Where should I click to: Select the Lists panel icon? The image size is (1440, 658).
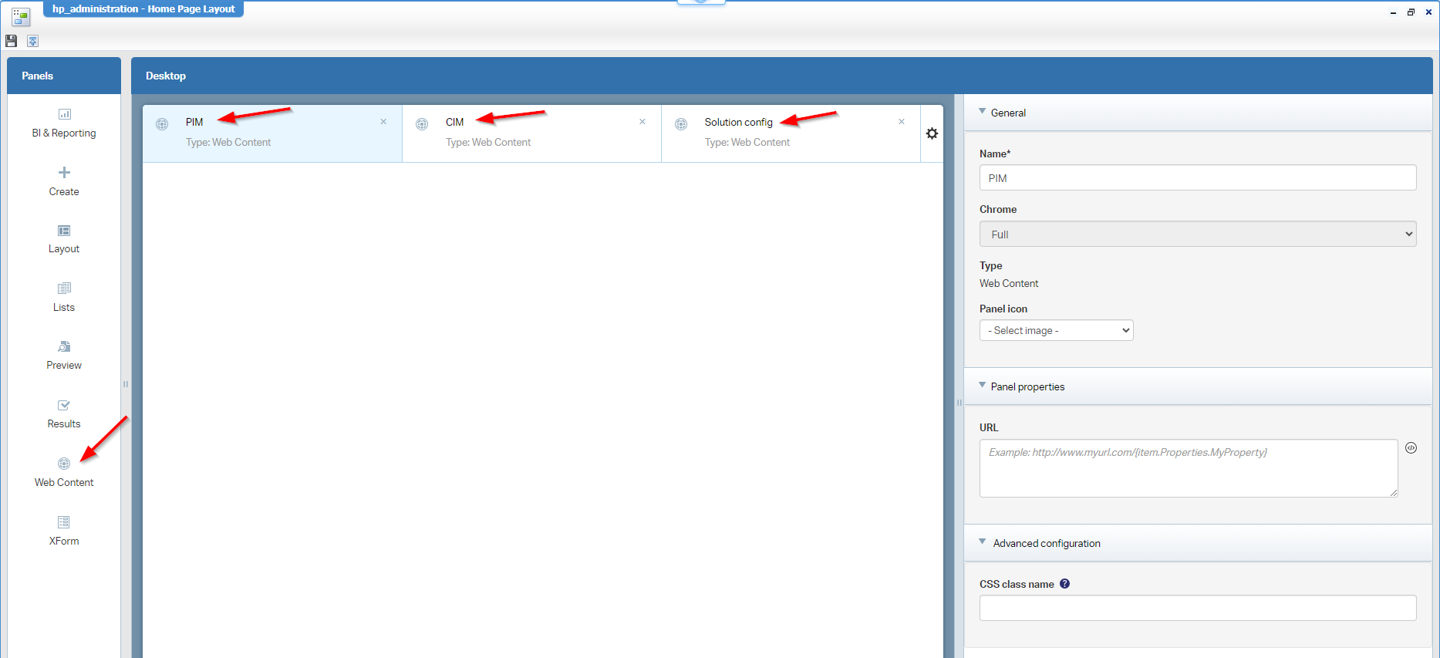(x=64, y=289)
